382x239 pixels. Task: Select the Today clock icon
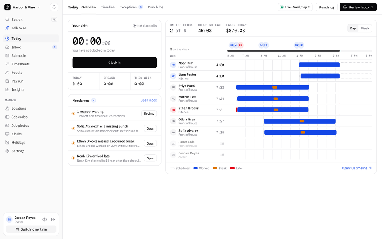point(7,39)
